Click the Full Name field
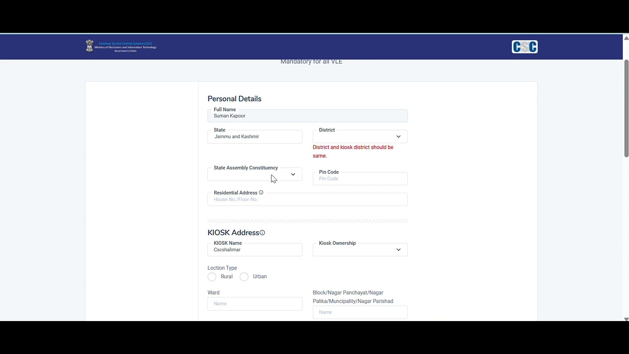This screenshot has width=629, height=354. click(x=308, y=116)
